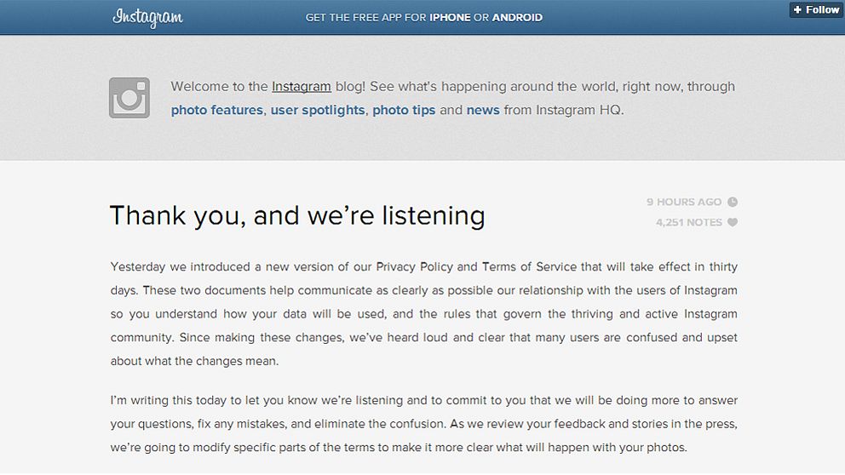Click the 9 HOURS AGO timestamp
This screenshot has width=845, height=475.
coord(684,202)
